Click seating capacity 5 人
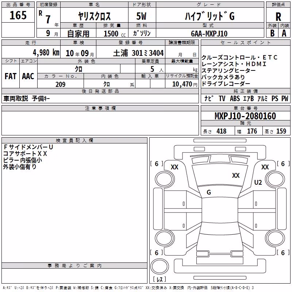The width and height of the screenshot is (292, 292). (x=157, y=69)
